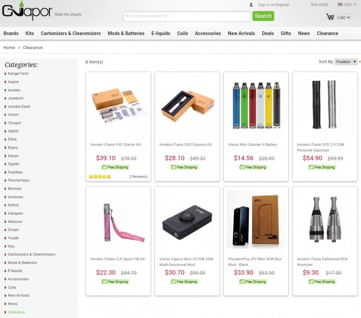This screenshot has width=361, height=318.
Task: Select Innokin category in sidebar
Action: [x=14, y=90]
